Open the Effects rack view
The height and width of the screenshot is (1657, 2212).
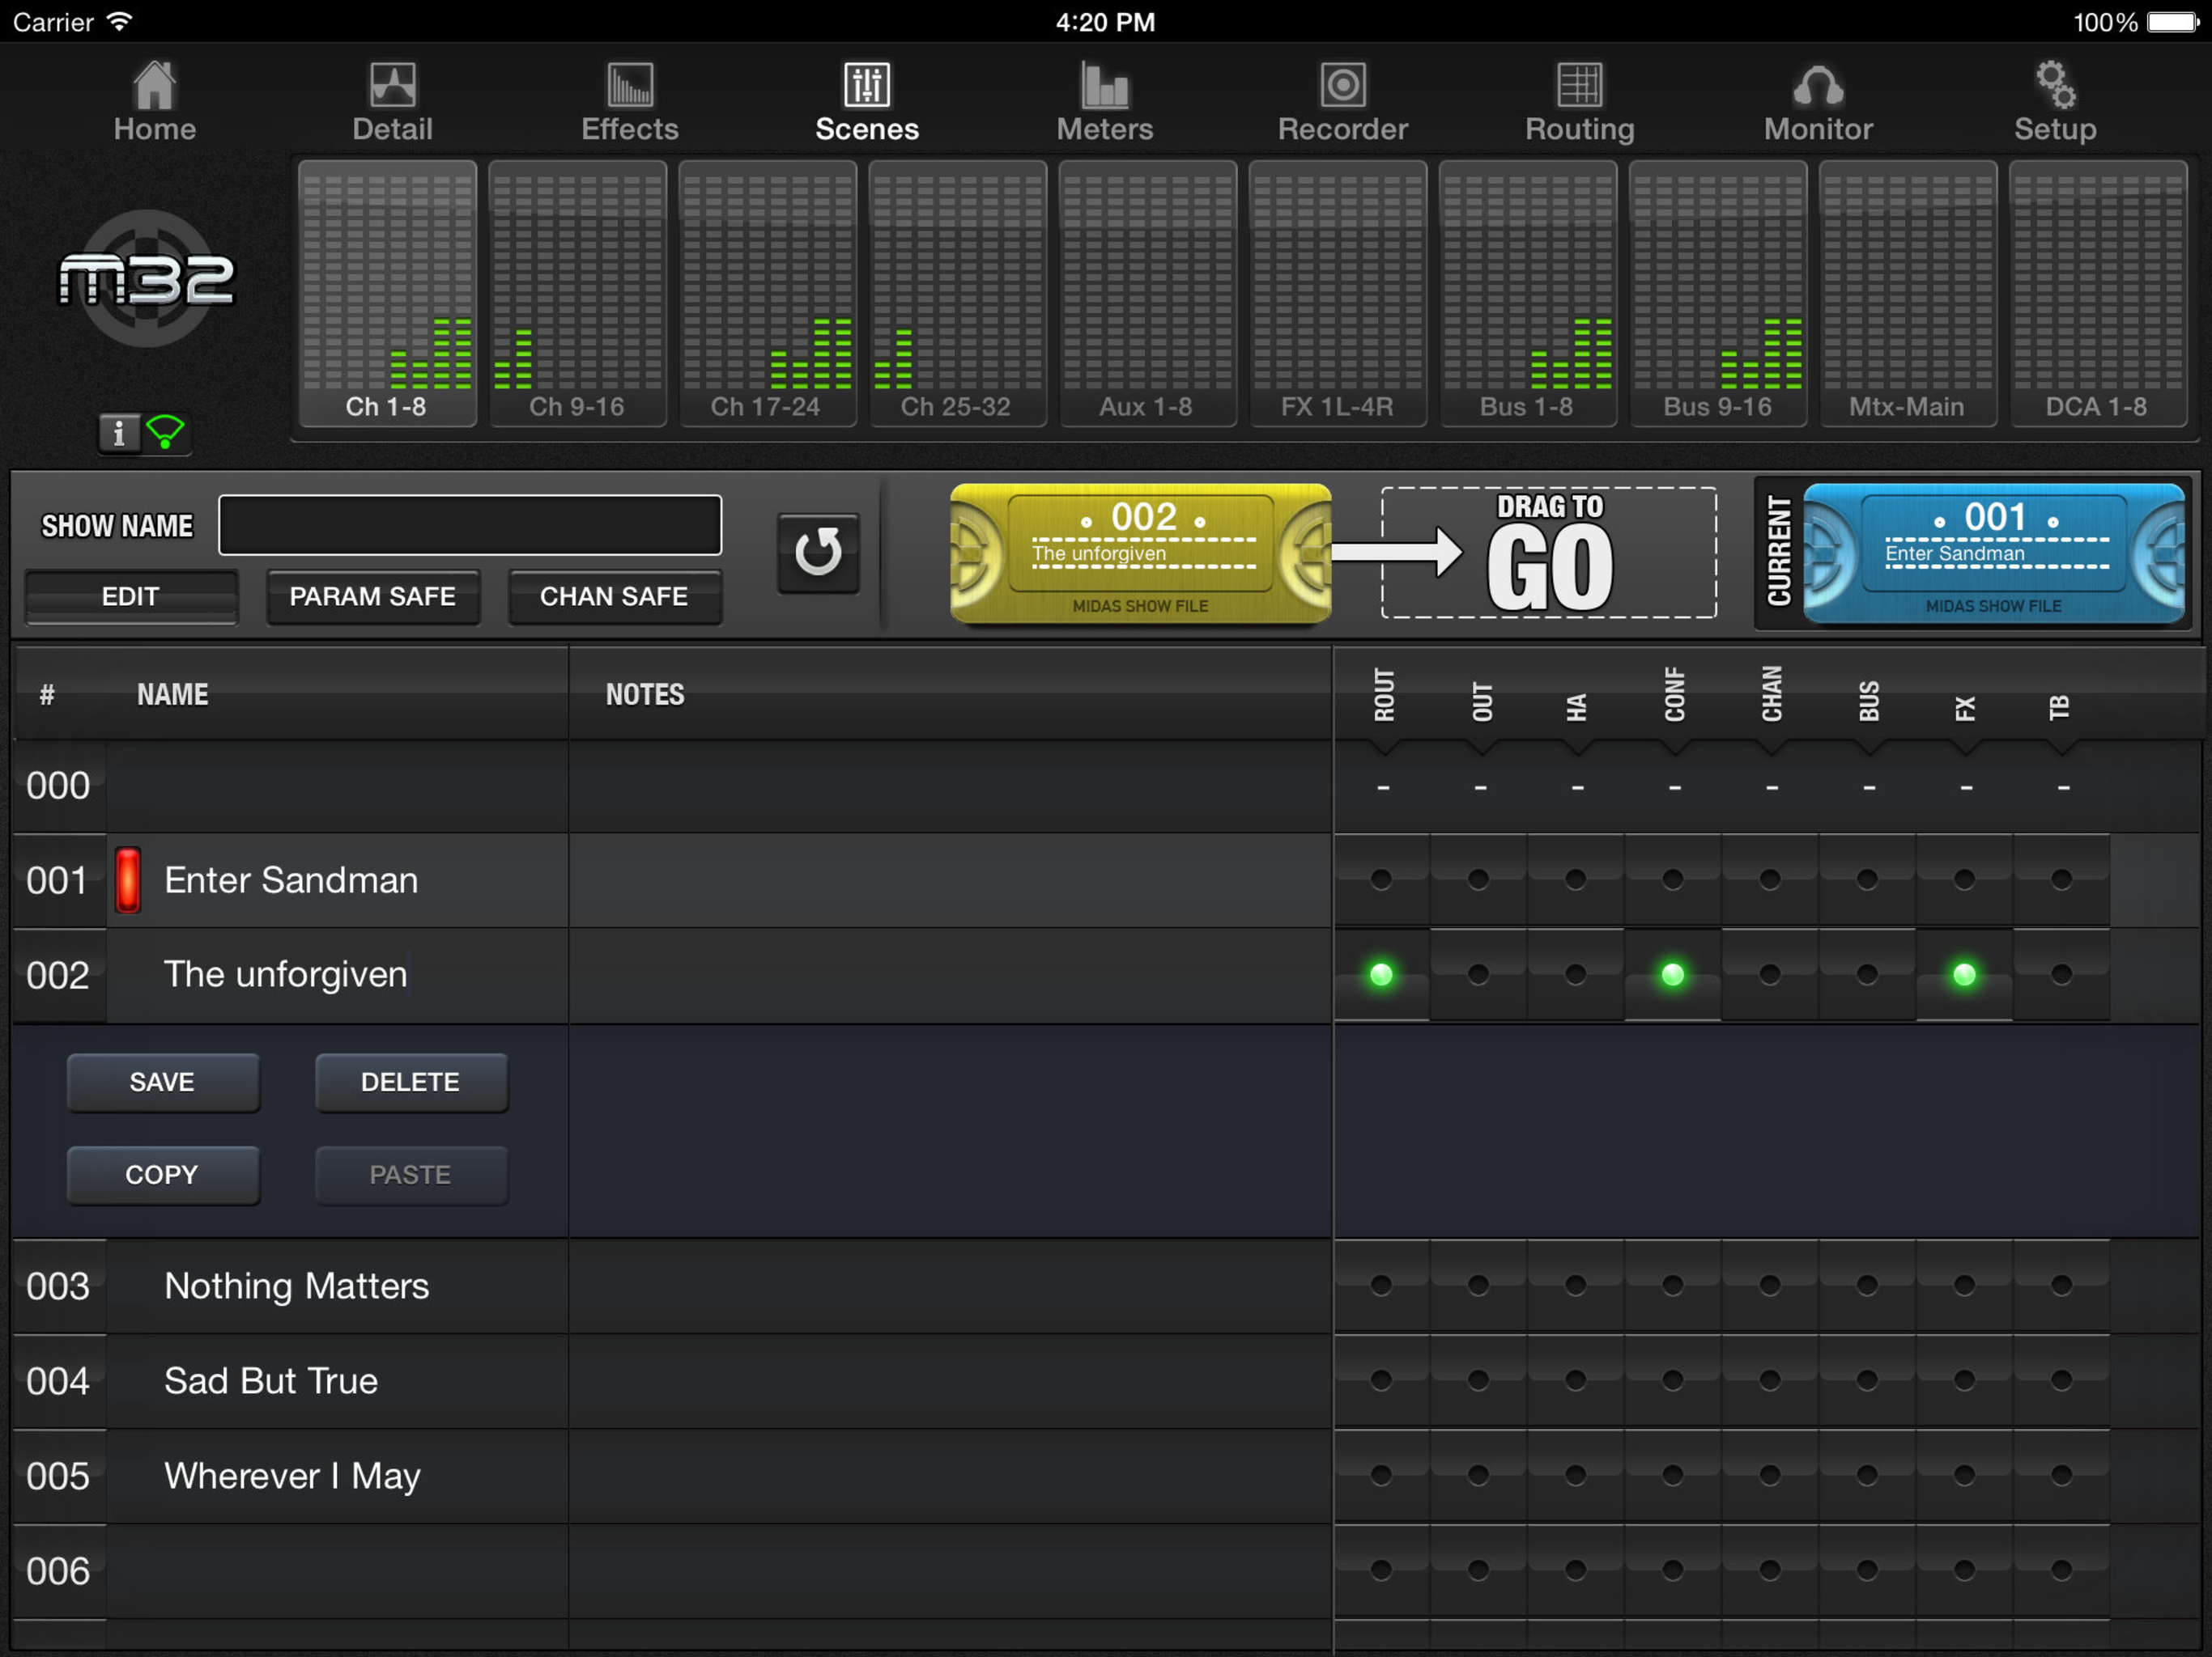tap(629, 101)
